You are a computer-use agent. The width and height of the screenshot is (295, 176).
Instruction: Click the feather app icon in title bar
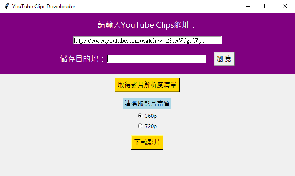(x=7, y=6)
